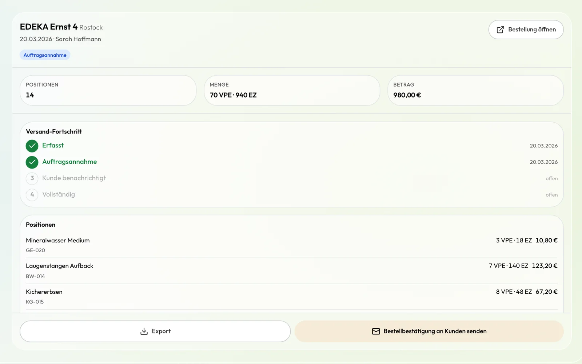582x364 pixels.
Task: Click the 67,20 € amount for Kichererbsen
Action: [x=546, y=292]
